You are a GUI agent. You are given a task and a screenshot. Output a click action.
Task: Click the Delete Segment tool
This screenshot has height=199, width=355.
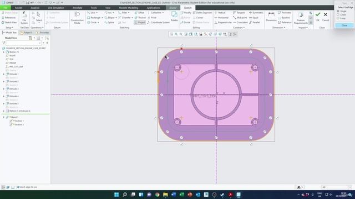(x=202, y=13)
